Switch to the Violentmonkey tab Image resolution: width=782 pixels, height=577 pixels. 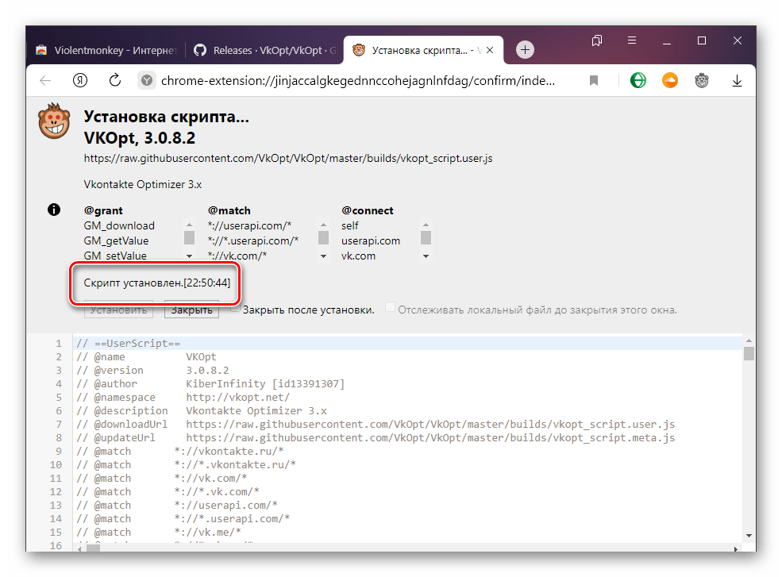(x=106, y=50)
